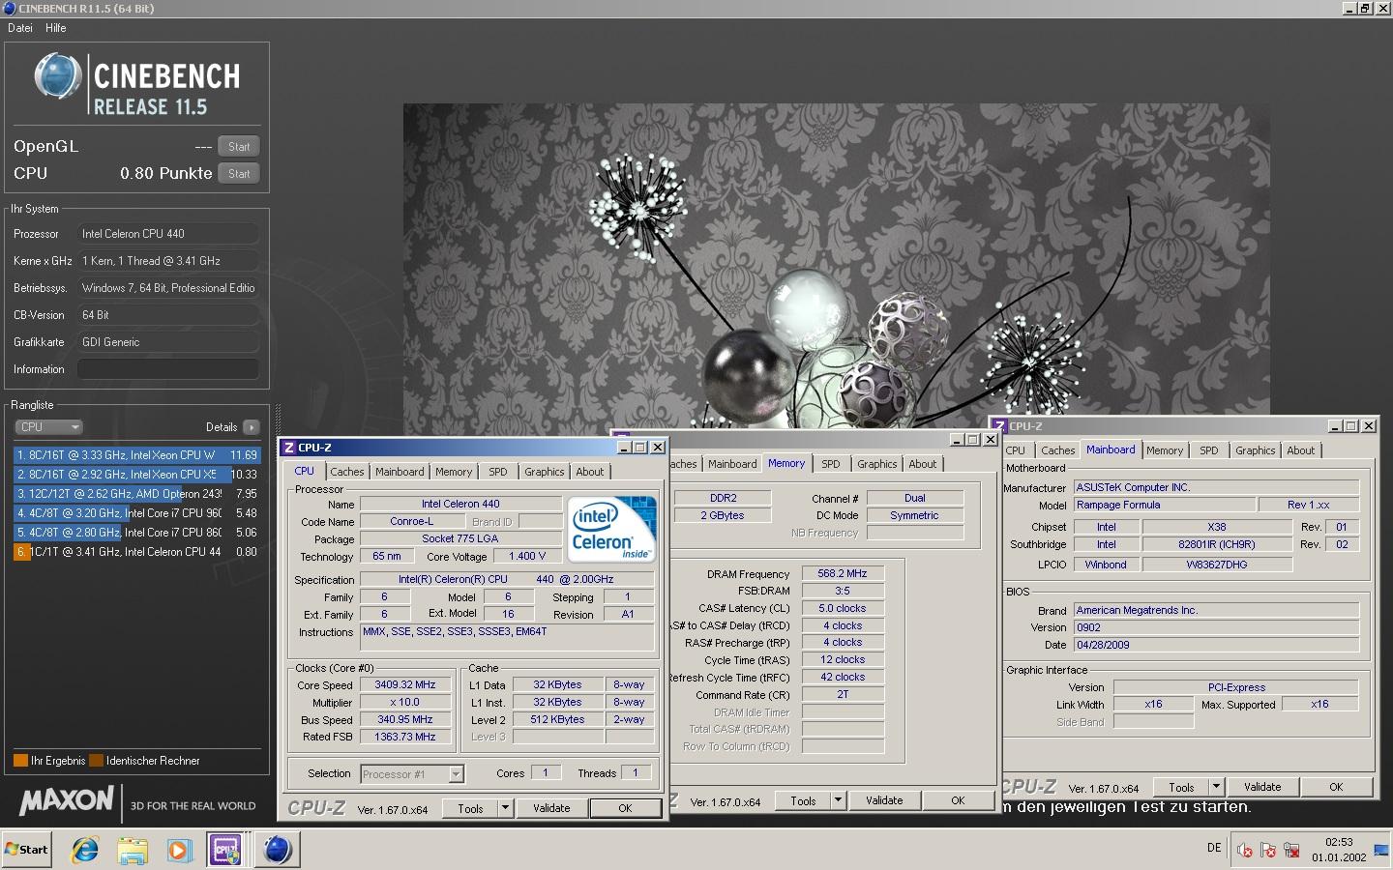Image resolution: width=1393 pixels, height=870 pixels.
Task: Start the OpenGL benchmark
Action: [x=239, y=147]
